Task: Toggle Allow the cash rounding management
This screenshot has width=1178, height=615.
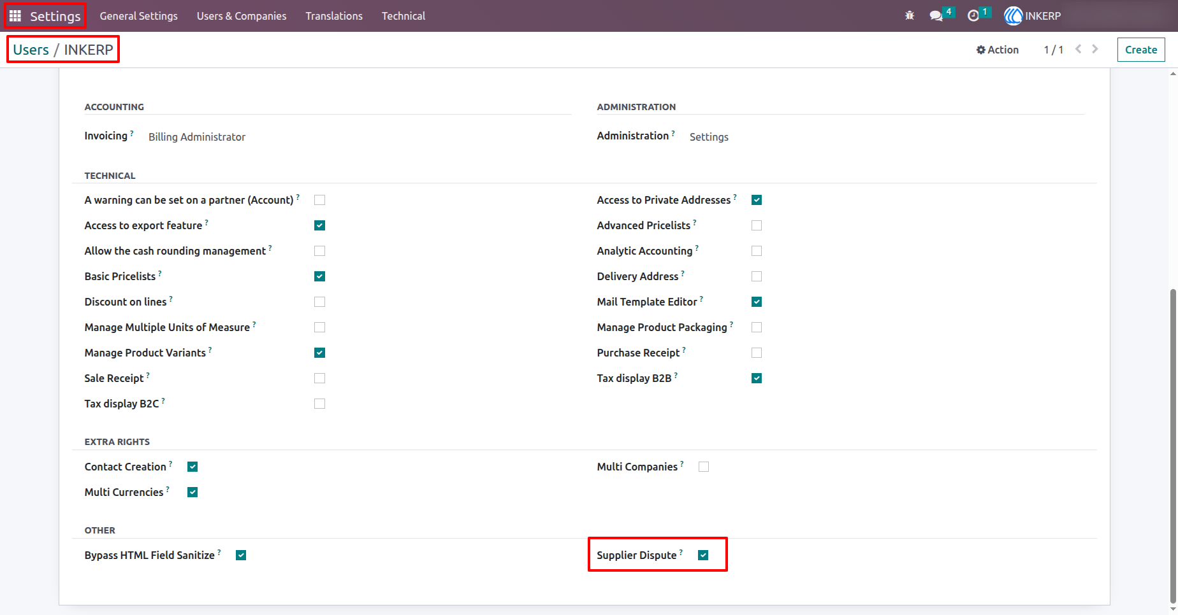Action: (x=320, y=251)
